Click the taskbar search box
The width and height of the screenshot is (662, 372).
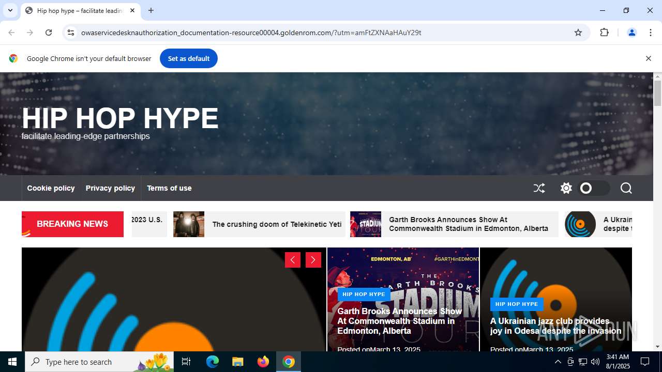[100, 362]
